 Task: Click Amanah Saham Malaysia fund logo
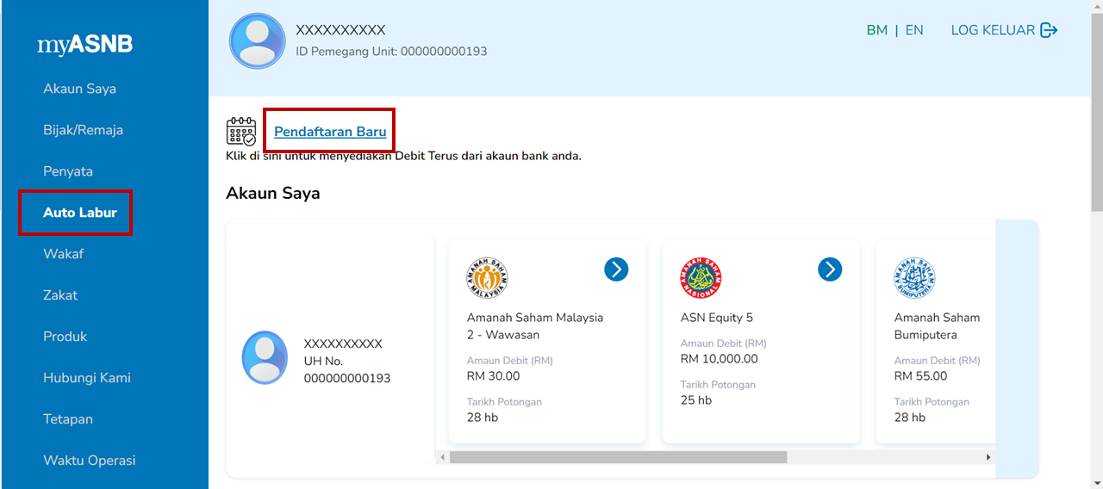pos(487,278)
